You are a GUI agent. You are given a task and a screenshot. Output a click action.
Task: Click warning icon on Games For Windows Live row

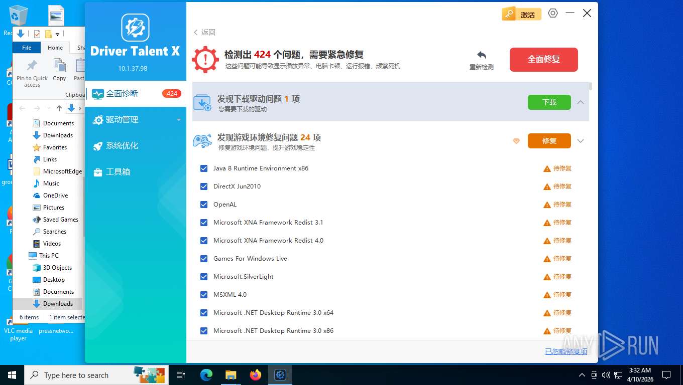point(547,259)
